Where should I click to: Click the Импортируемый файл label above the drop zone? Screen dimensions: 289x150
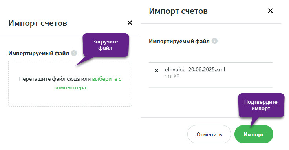point(39,53)
